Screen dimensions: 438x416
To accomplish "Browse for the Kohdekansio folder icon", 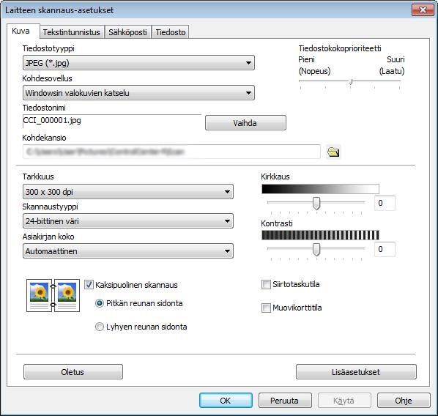I will [x=333, y=152].
